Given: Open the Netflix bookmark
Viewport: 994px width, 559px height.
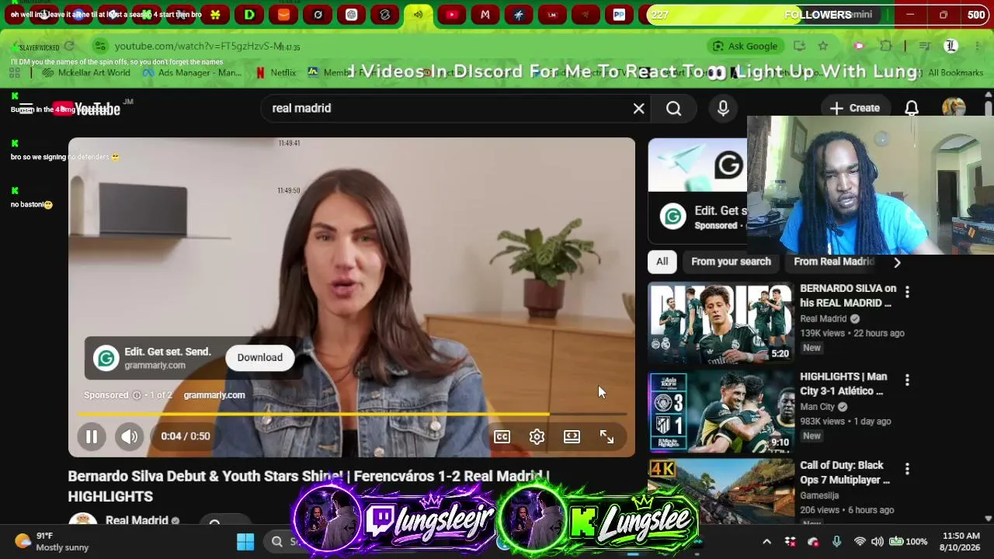Looking at the screenshot, I should 276,73.
